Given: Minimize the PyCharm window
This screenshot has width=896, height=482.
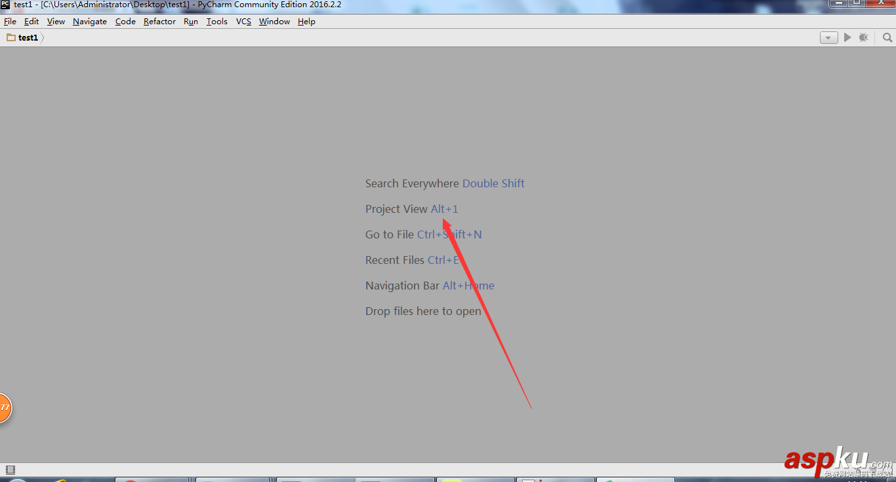Looking at the screenshot, I should [839, 4].
